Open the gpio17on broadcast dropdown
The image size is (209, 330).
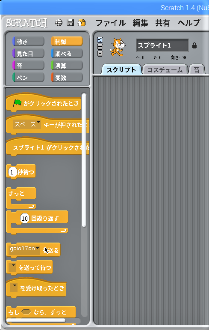(x=24, y=249)
